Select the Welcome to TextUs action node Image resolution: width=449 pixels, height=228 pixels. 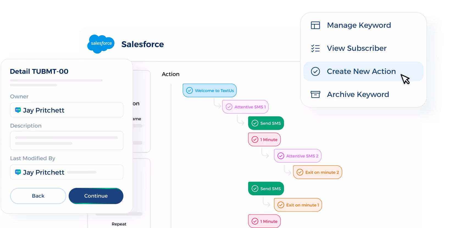tap(210, 90)
